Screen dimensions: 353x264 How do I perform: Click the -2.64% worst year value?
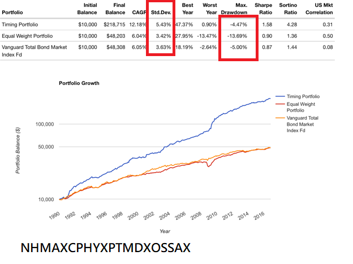[x=208, y=48]
